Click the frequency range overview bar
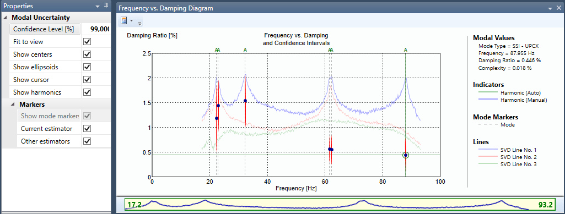Image resolution: width=565 pixels, height=214 pixels. tap(340, 205)
